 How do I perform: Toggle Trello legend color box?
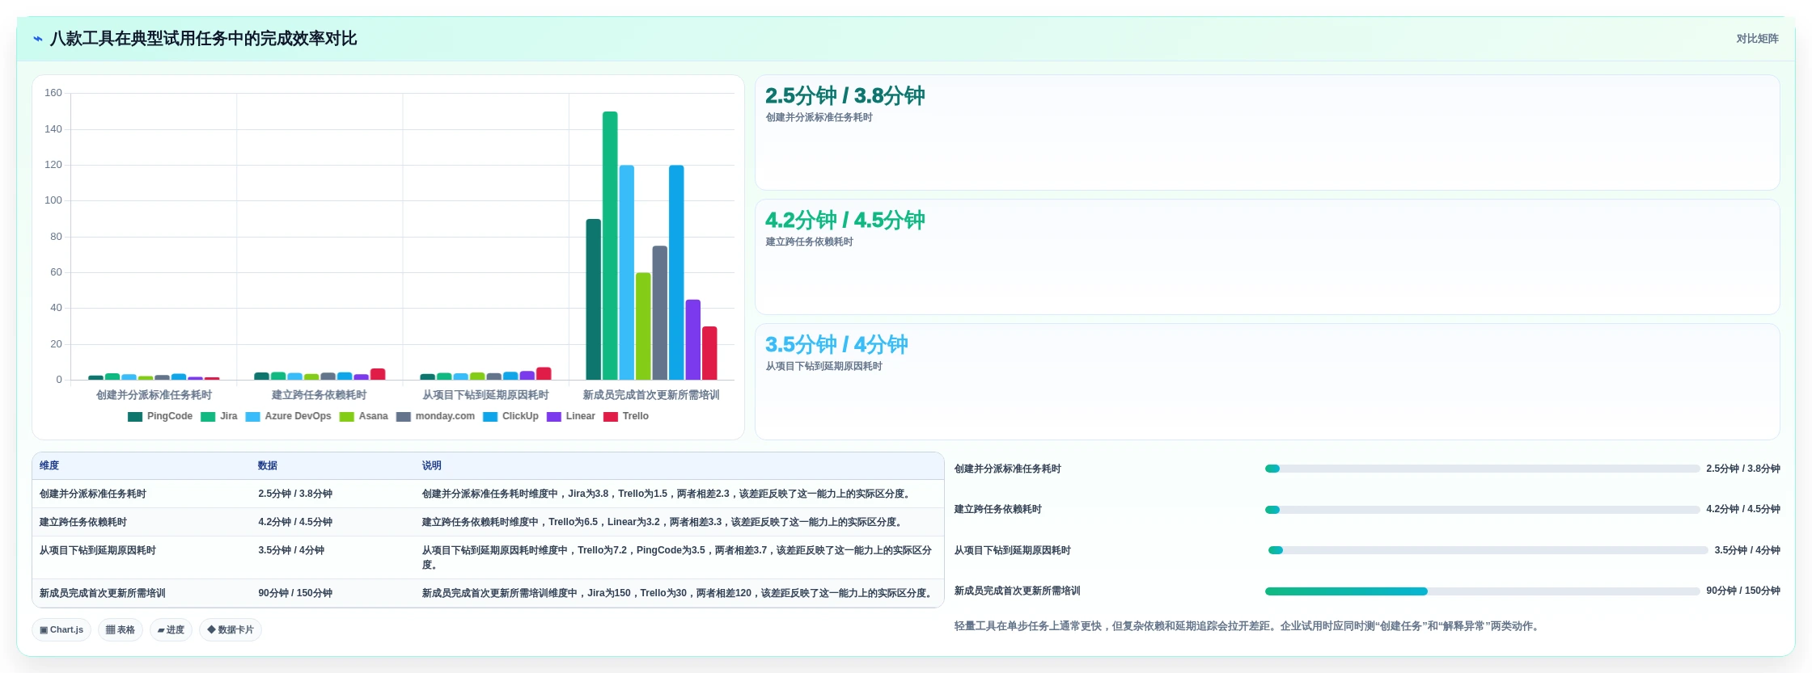pyautogui.click(x=611, y=417)
